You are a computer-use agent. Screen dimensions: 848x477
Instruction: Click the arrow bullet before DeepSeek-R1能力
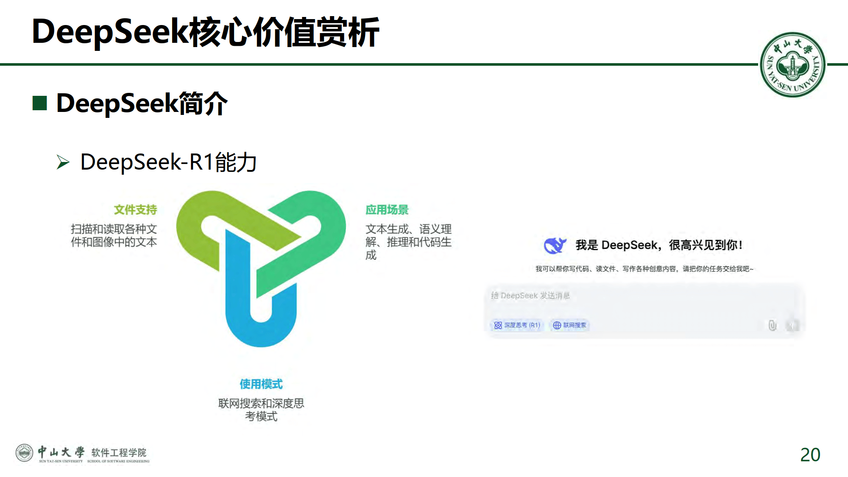point(63,162)
